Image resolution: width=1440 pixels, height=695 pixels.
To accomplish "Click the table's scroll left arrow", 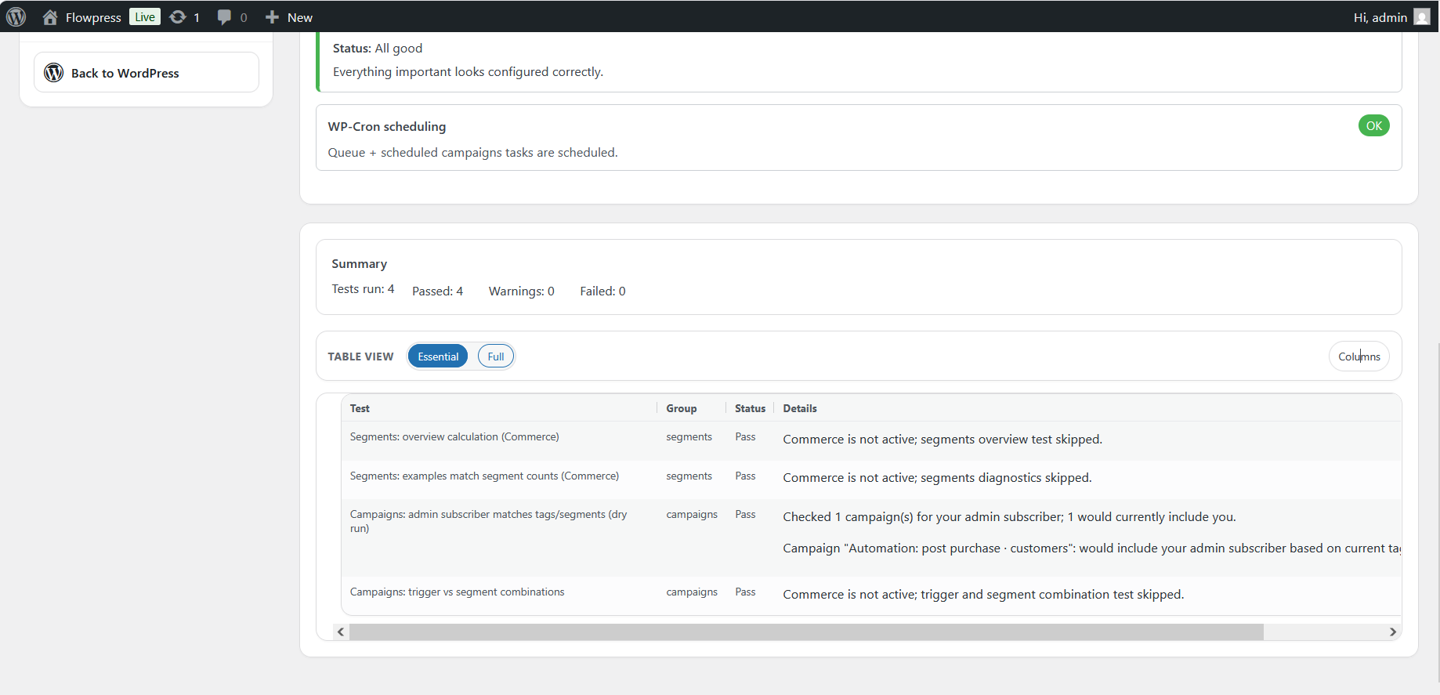I will pyautogui.click(x=341, y=632).
